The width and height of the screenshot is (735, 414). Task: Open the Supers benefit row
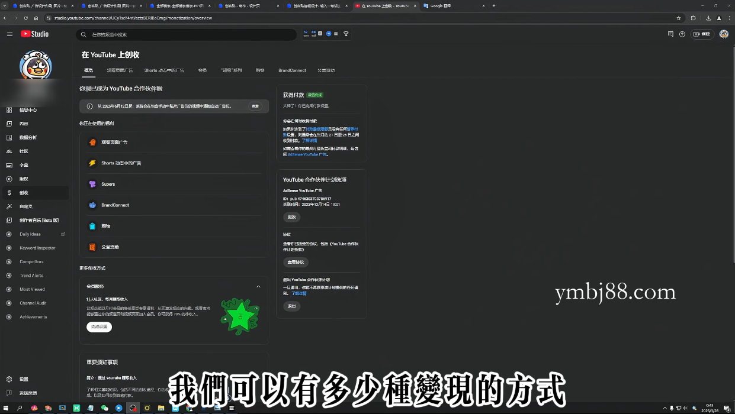pos(175,184)
